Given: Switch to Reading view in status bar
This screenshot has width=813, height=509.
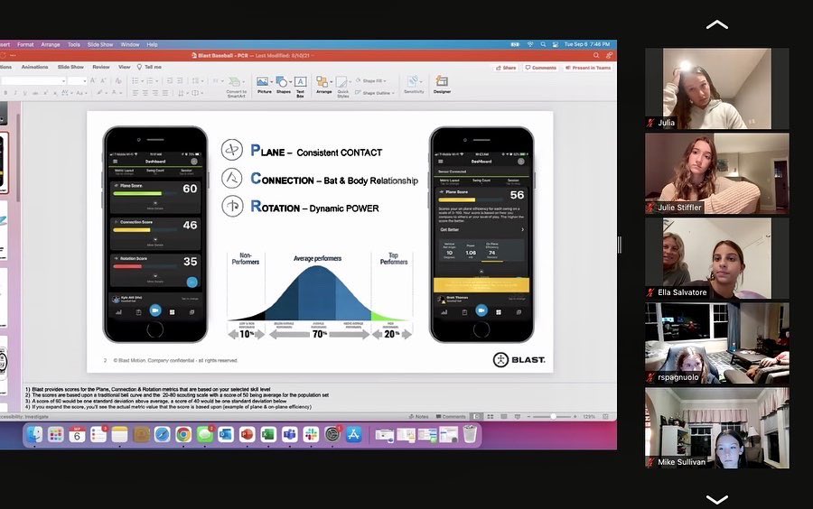Looking at the screenshot, I should coord(503,416).
